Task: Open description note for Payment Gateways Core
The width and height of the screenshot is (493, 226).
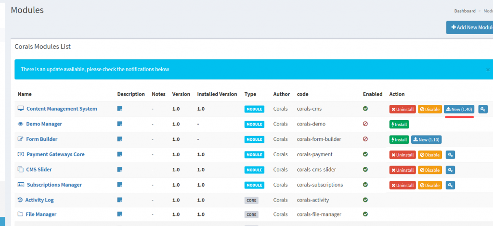Action: 119,154
